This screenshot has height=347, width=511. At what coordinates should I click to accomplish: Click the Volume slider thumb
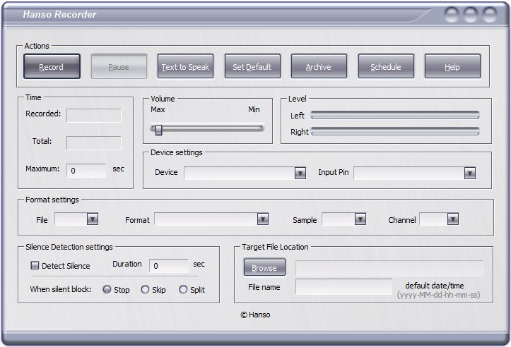click(159, 130)
